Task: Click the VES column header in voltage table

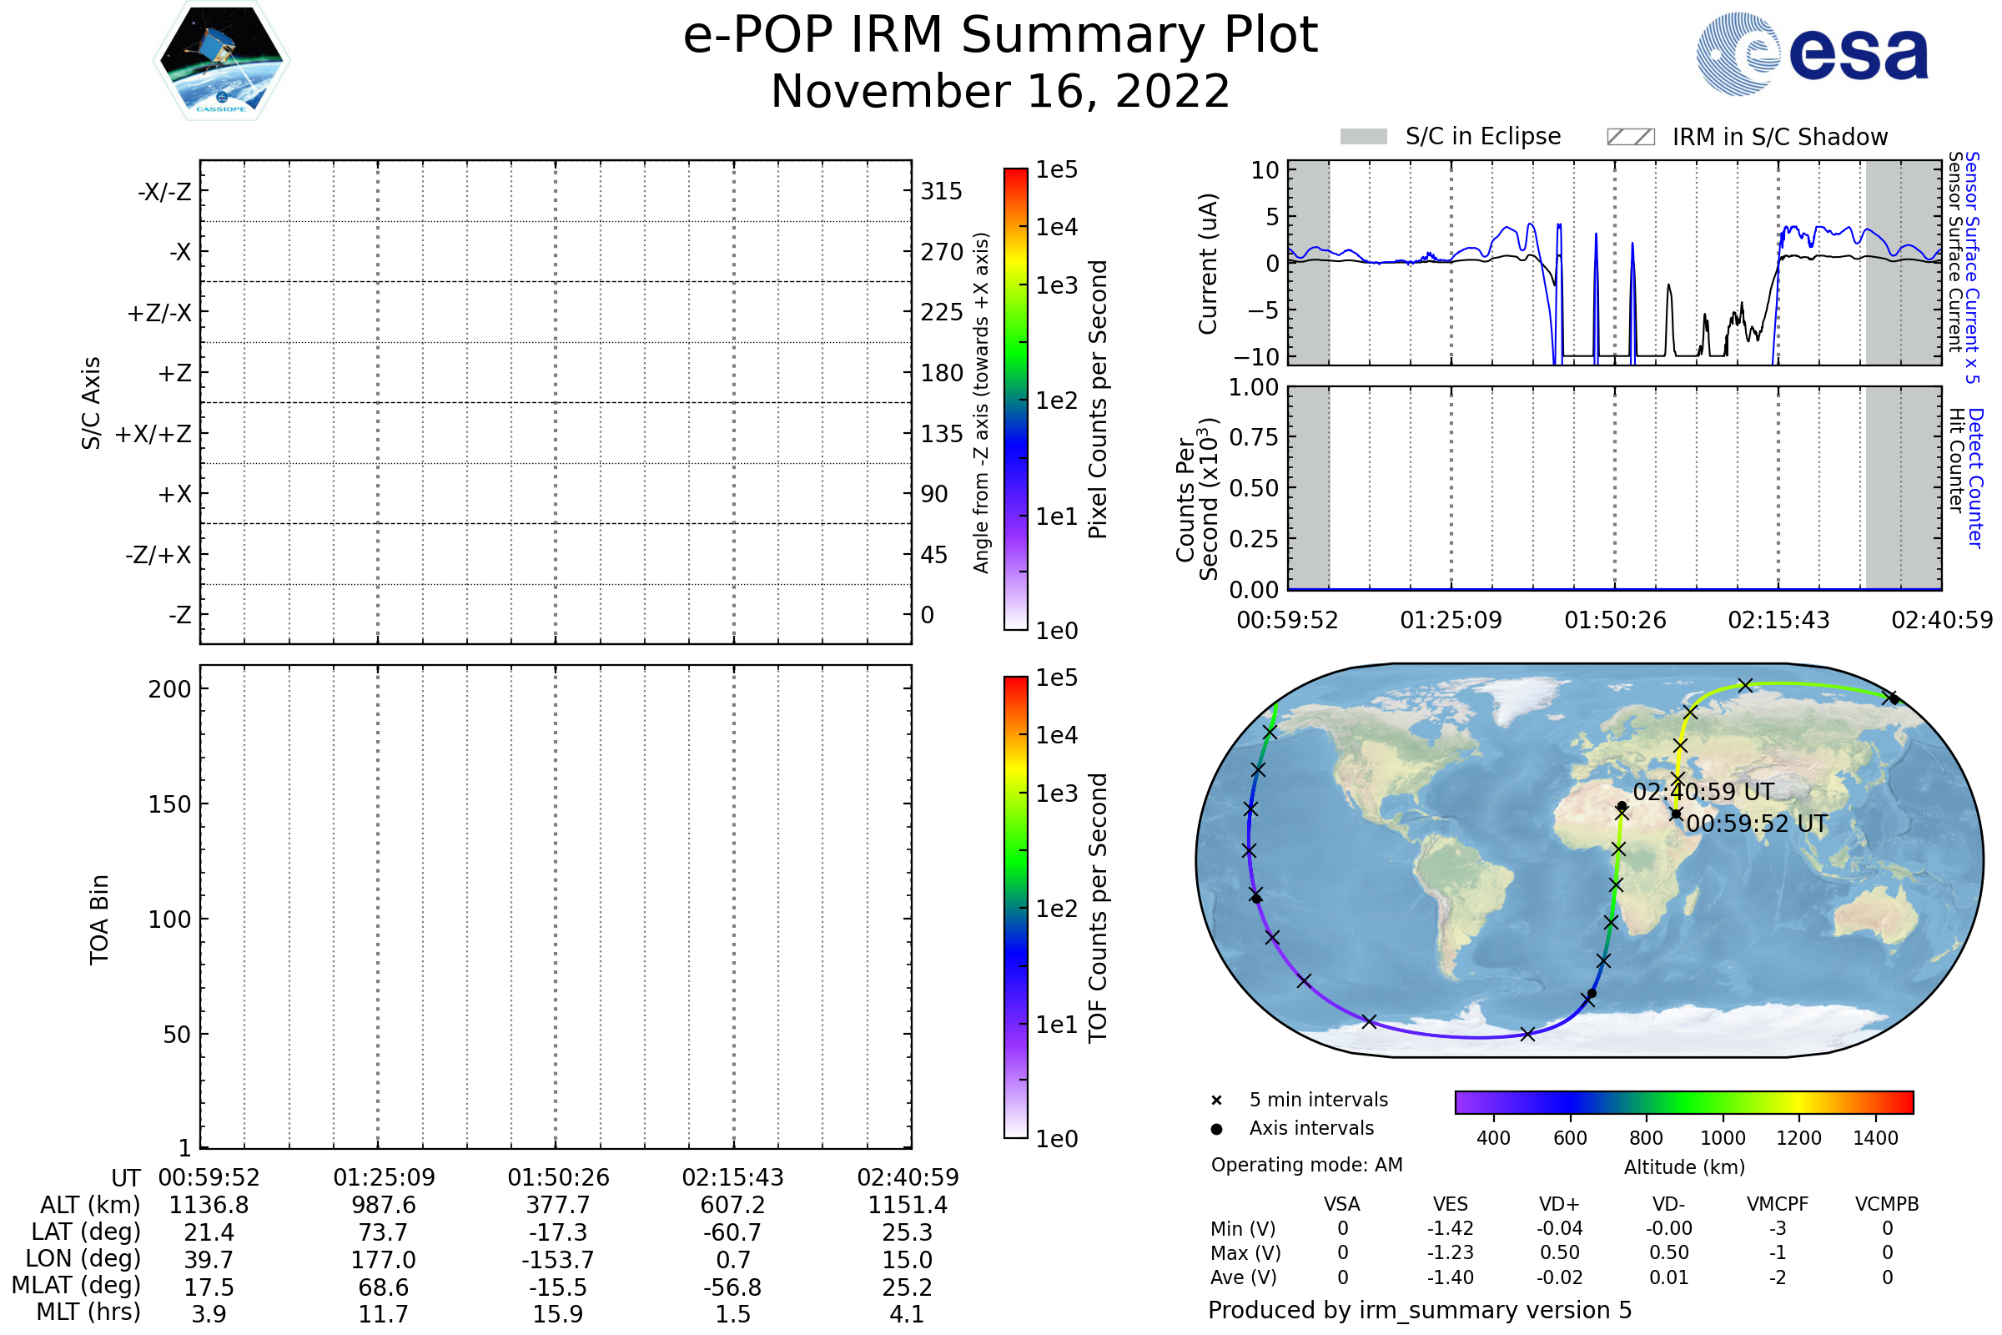Action: pyautogui.click(x=1451, y=1205)
